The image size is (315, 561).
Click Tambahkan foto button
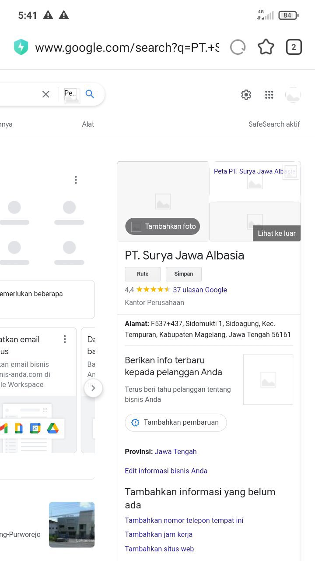[163, 226]
